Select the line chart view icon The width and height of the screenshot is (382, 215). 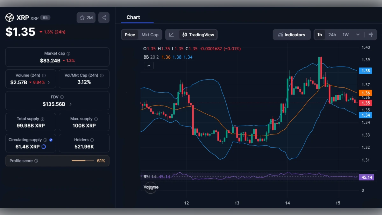(172, 35)
